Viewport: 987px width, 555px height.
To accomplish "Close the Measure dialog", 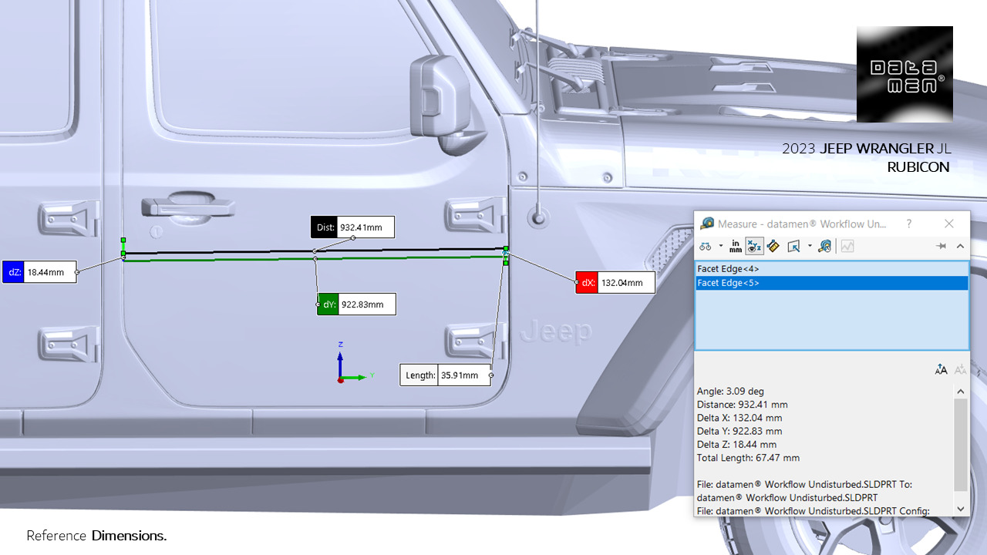I will point(949,224).
